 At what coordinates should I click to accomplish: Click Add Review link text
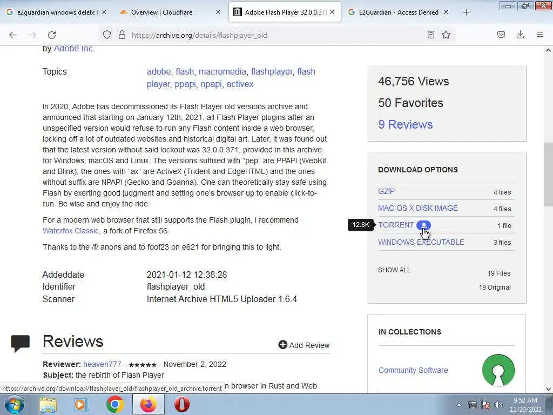309,345
